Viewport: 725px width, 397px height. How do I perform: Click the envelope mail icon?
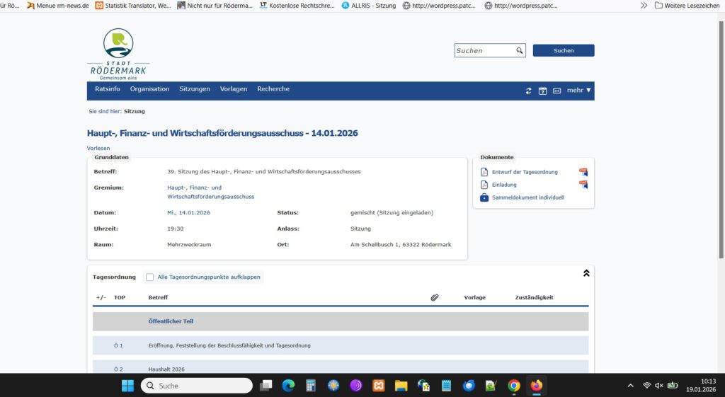point(556,91)
